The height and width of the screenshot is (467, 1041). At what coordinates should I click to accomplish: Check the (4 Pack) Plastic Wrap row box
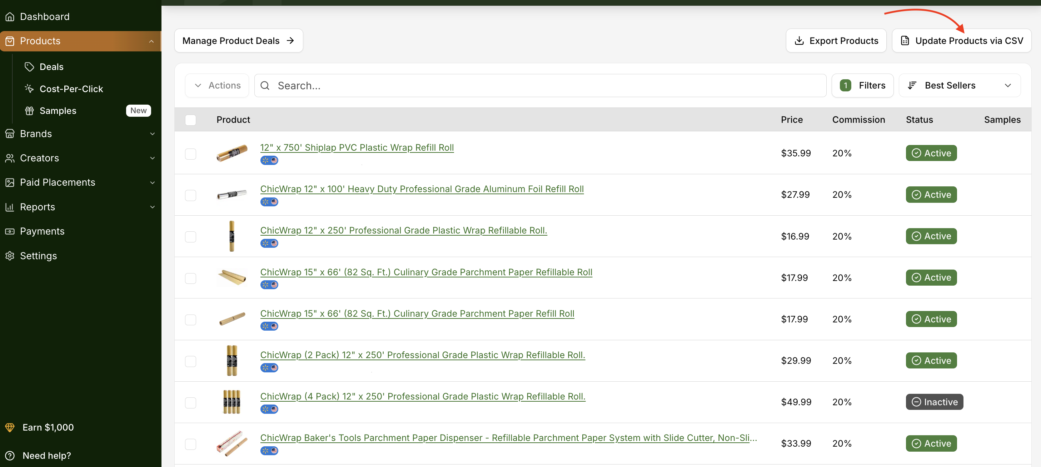pyautogui.click(x=190, y=403)
